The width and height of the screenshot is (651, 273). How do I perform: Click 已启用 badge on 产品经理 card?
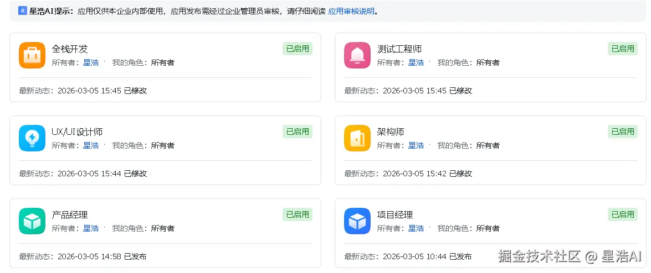(x=298, y=214)
